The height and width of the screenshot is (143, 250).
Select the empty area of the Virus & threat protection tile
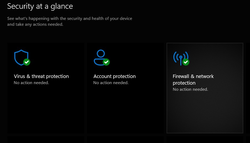[x=46, y=111]
